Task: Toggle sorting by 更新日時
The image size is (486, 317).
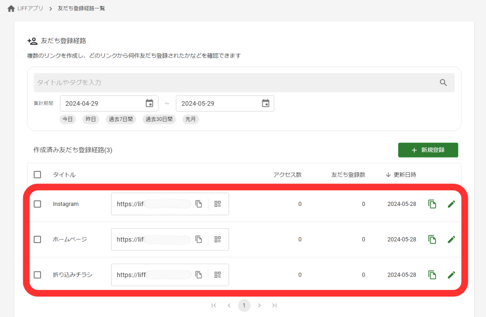Action: click(x=401, y=174)
